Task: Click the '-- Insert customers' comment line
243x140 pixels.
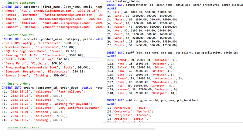Action: 19,3
